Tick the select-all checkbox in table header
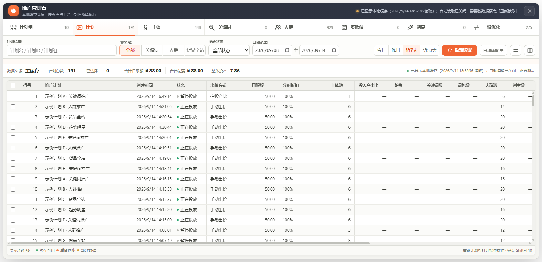Viewport: 542px width, 262px height. (13, 86)
